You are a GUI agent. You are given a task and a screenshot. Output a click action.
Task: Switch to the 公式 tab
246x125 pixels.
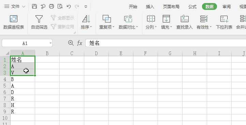pos(192,6)
